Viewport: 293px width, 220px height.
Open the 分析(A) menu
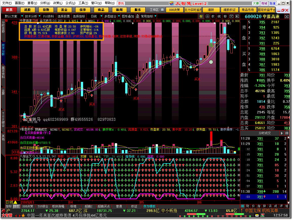[45, 3]
